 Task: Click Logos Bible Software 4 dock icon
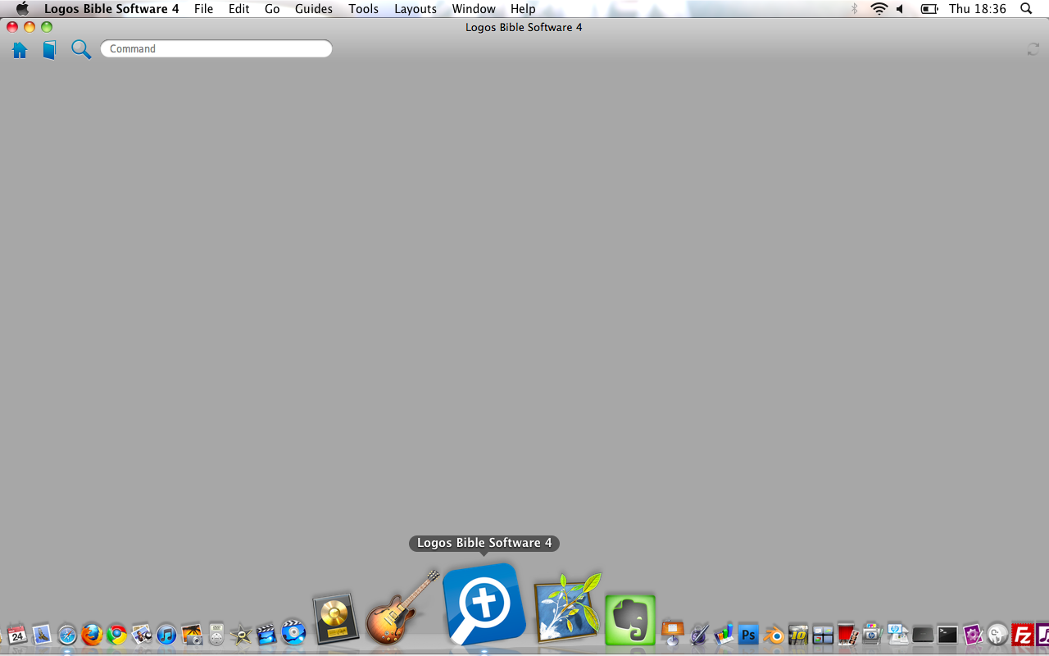(x=484, y=605)
